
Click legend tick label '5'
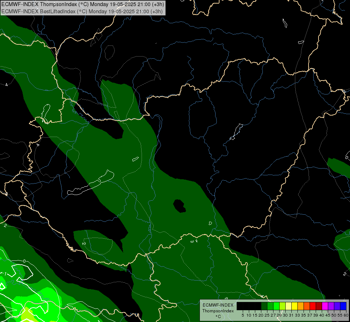[243, 315]
